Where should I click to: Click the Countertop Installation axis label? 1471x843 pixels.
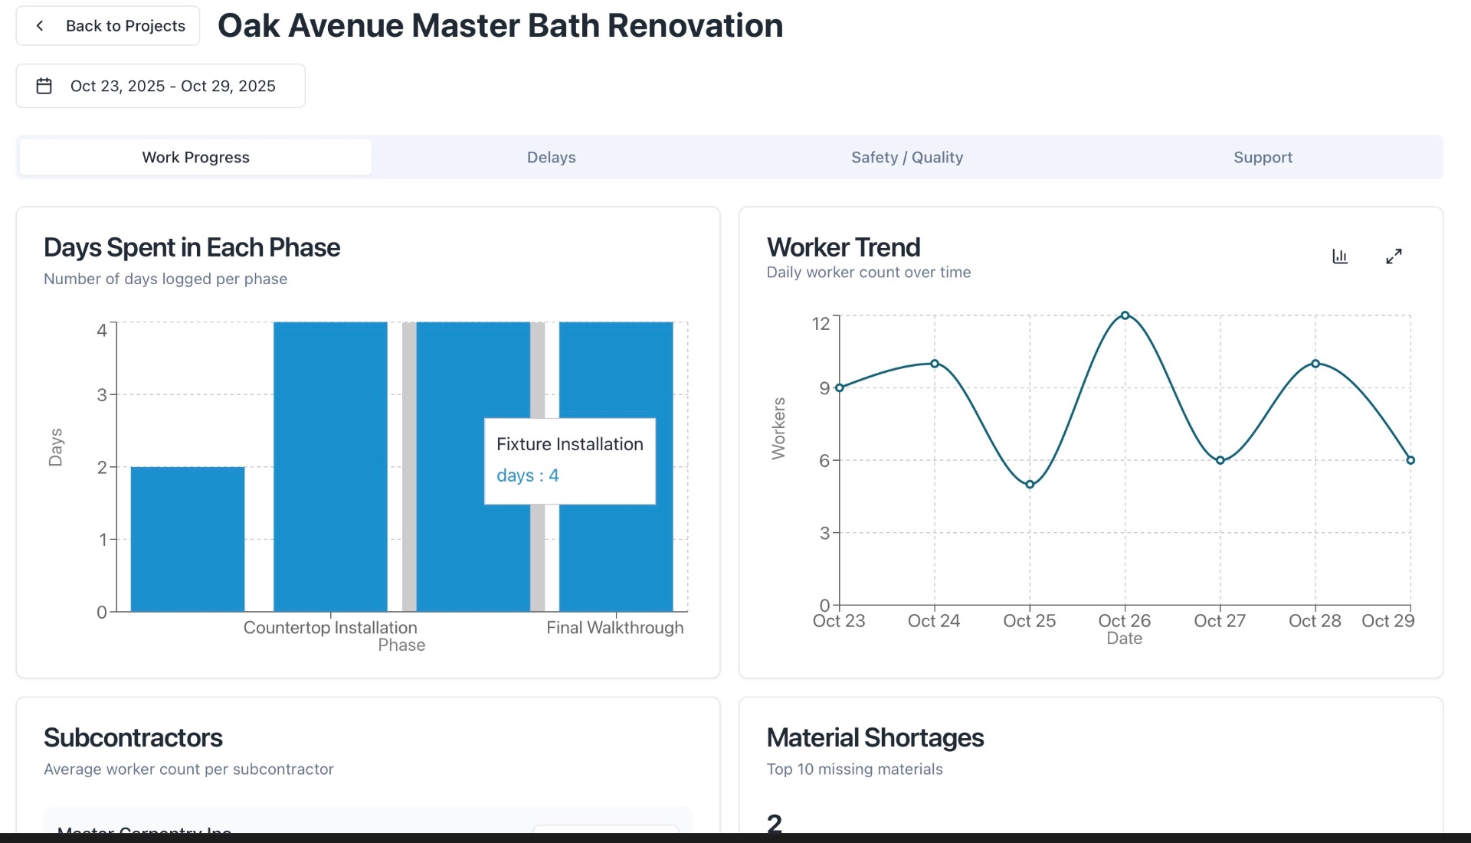click(330, 628)
